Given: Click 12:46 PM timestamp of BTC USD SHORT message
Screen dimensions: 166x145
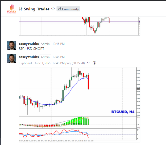Looking at the screenshot, I should (x=58, y=44).
